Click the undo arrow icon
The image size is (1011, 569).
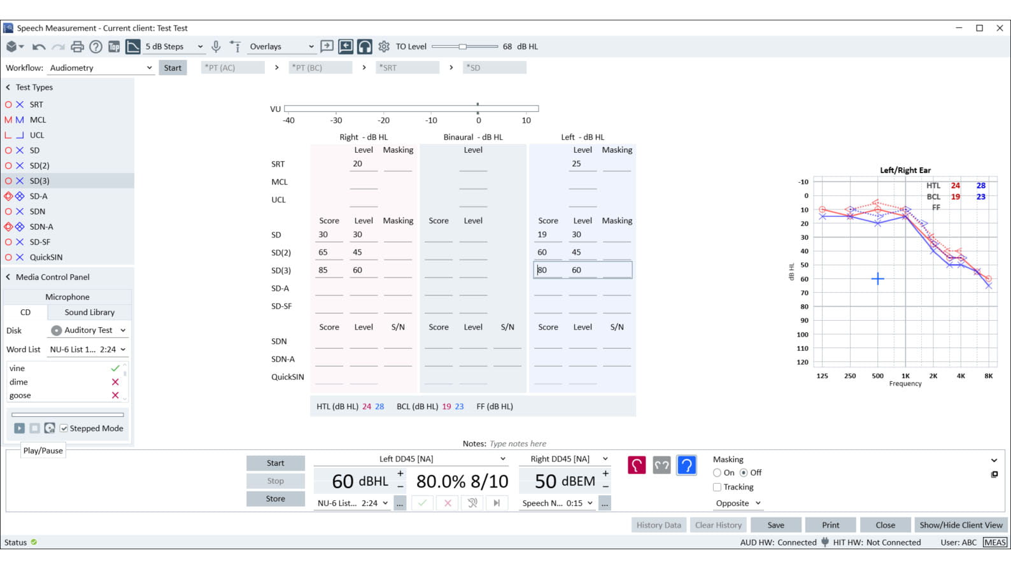click(x=39, y=46)
